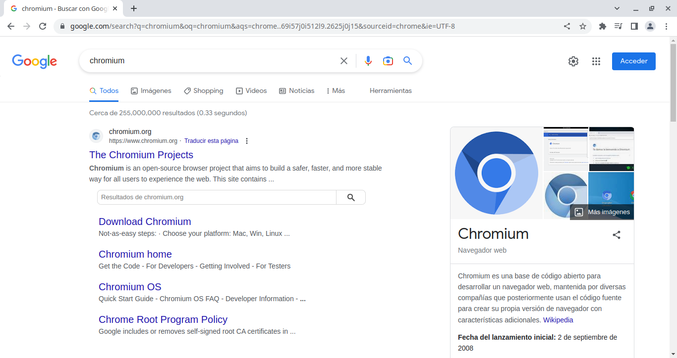677x358 pixels.
Task: Open old Chromium logo thumbnail
Action: click(565, 196)
